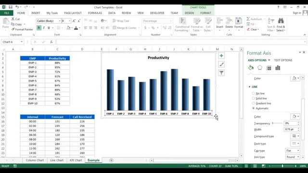The width and height of the screenshot is (308, 173).
Task: Apply Underline formatting
Action: coord(49,28)
